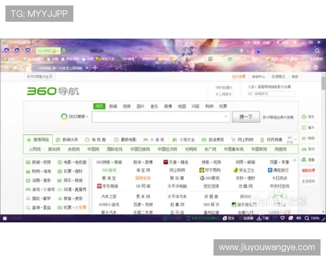
Task: Click the page vertical scrollbar thumb
Action: pos(323,83)
